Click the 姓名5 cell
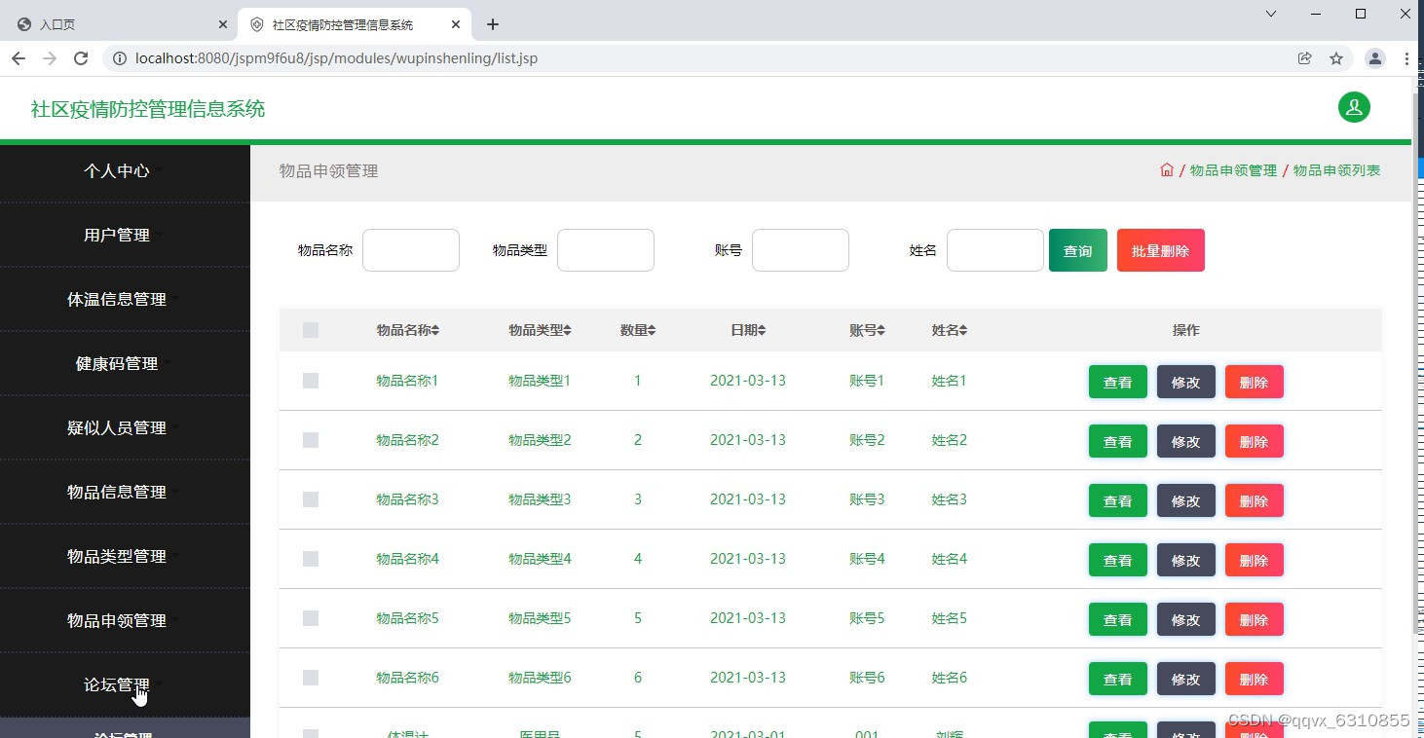This screenshot has height=738, width=1424. 950,618
